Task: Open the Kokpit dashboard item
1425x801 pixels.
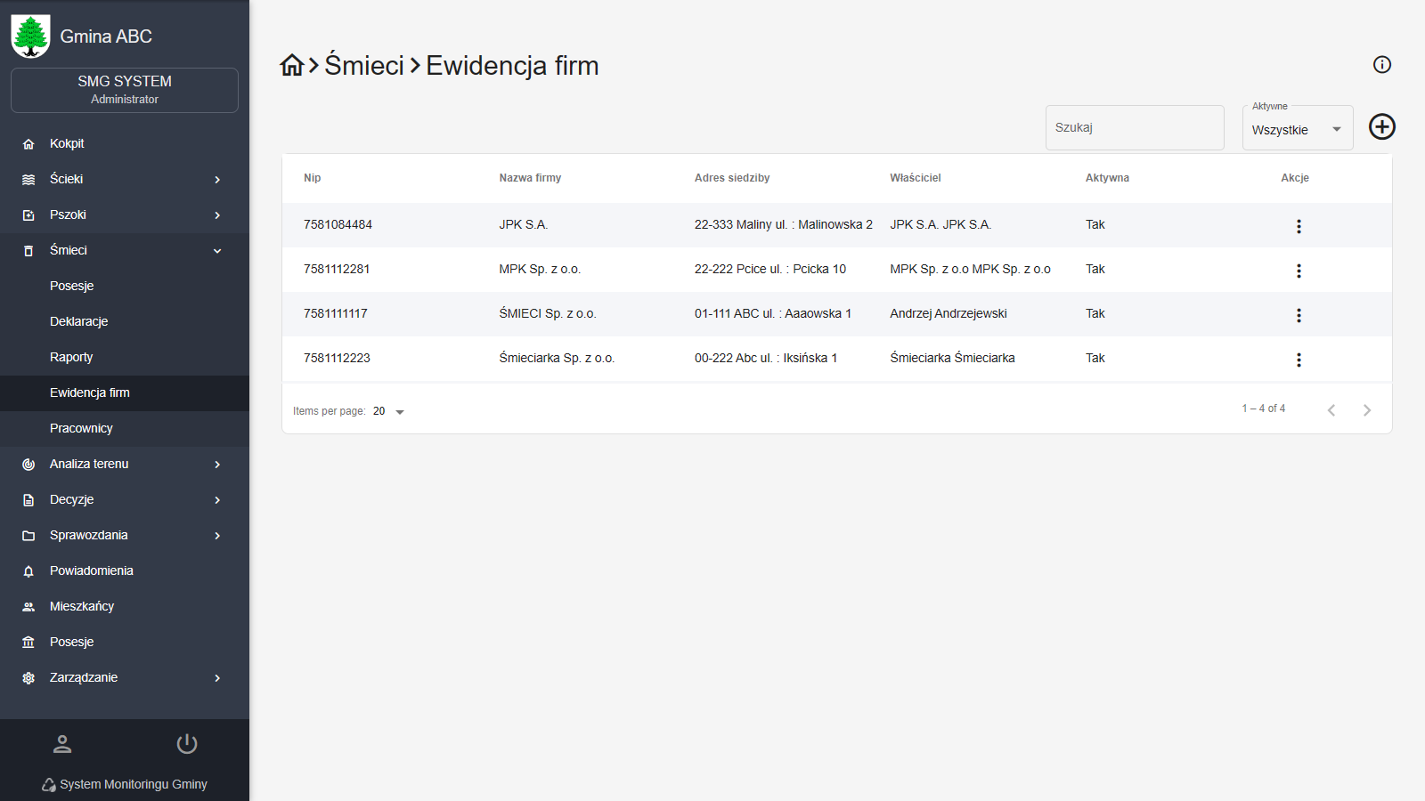Action: pyautogui.click(x=67, y=143)
